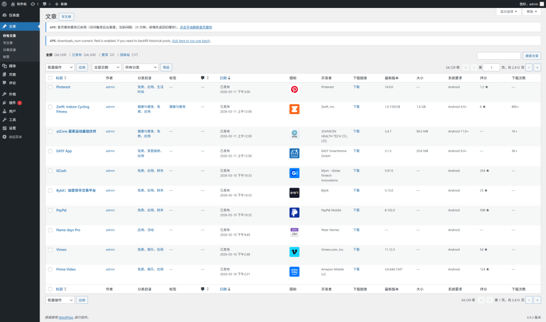Toggle the select-all checkbox in table header

coord(50,78)
